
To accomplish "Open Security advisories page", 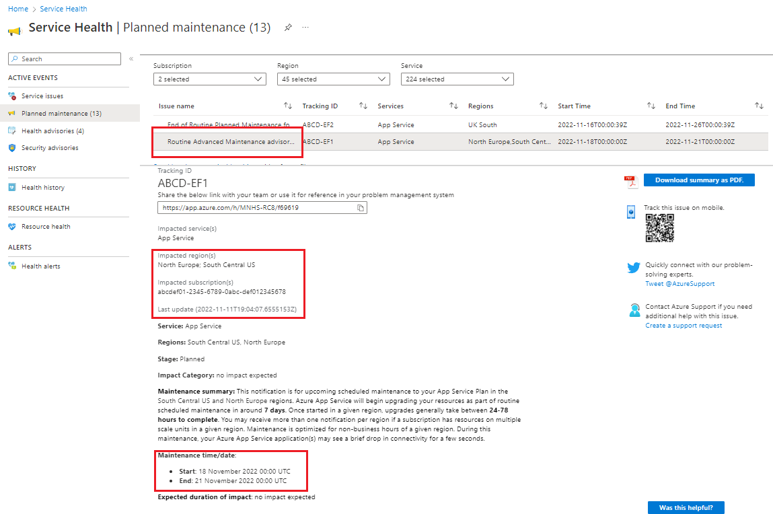I will pyautogui.click(x=50, y=148).
